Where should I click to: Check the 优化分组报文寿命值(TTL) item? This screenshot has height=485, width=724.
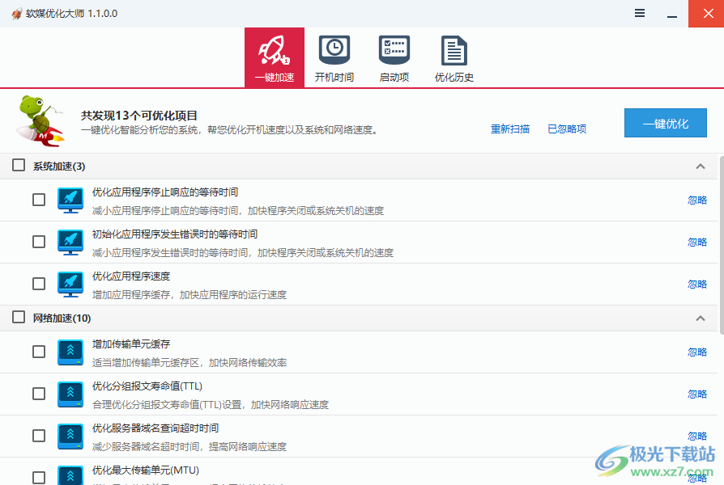pos(38,394)
